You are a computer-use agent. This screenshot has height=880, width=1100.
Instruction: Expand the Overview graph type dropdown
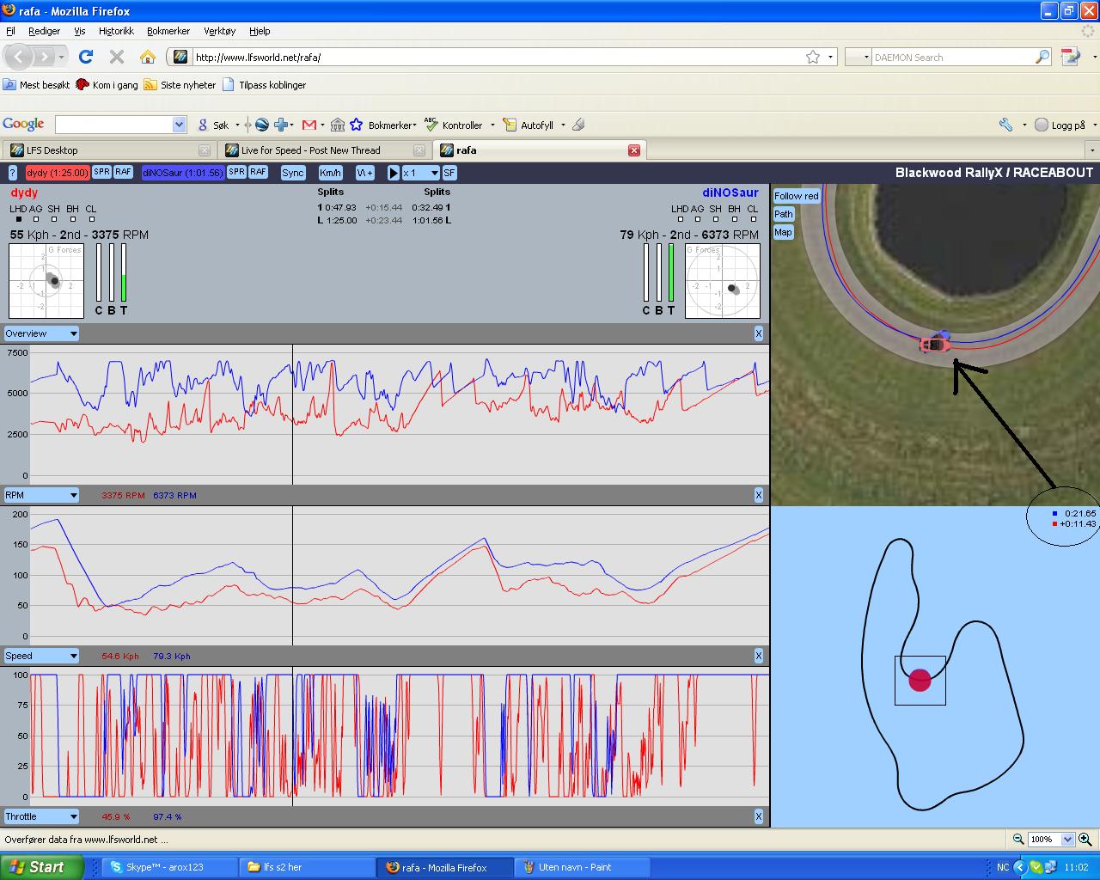coord(41,333)
